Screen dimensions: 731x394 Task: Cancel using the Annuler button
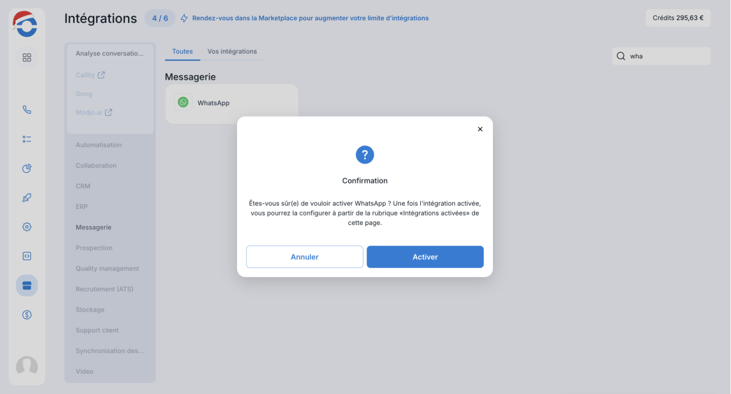(x=304, y=257)
